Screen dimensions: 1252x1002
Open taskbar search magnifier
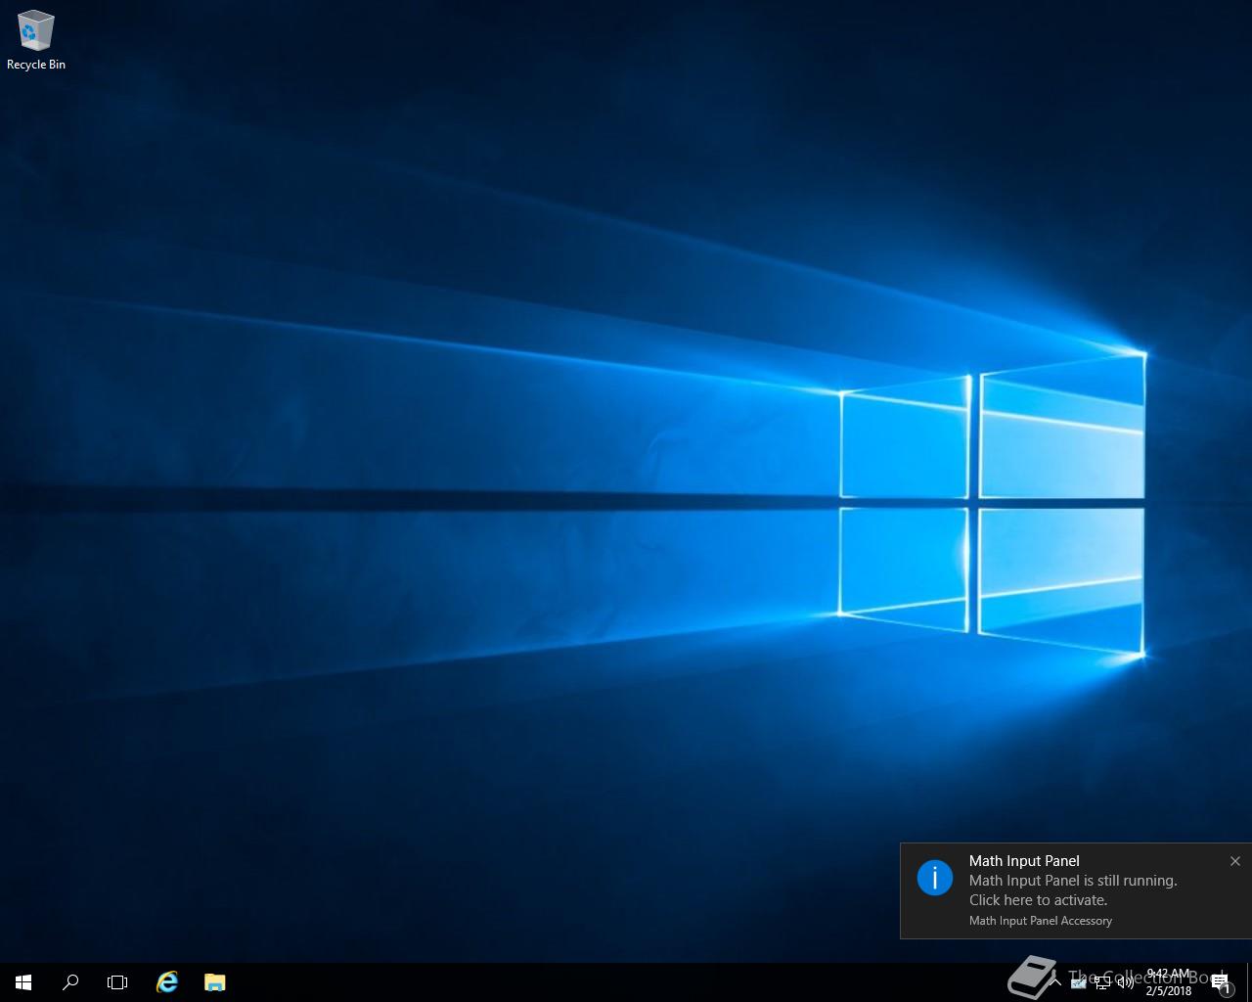click(70, 982)
